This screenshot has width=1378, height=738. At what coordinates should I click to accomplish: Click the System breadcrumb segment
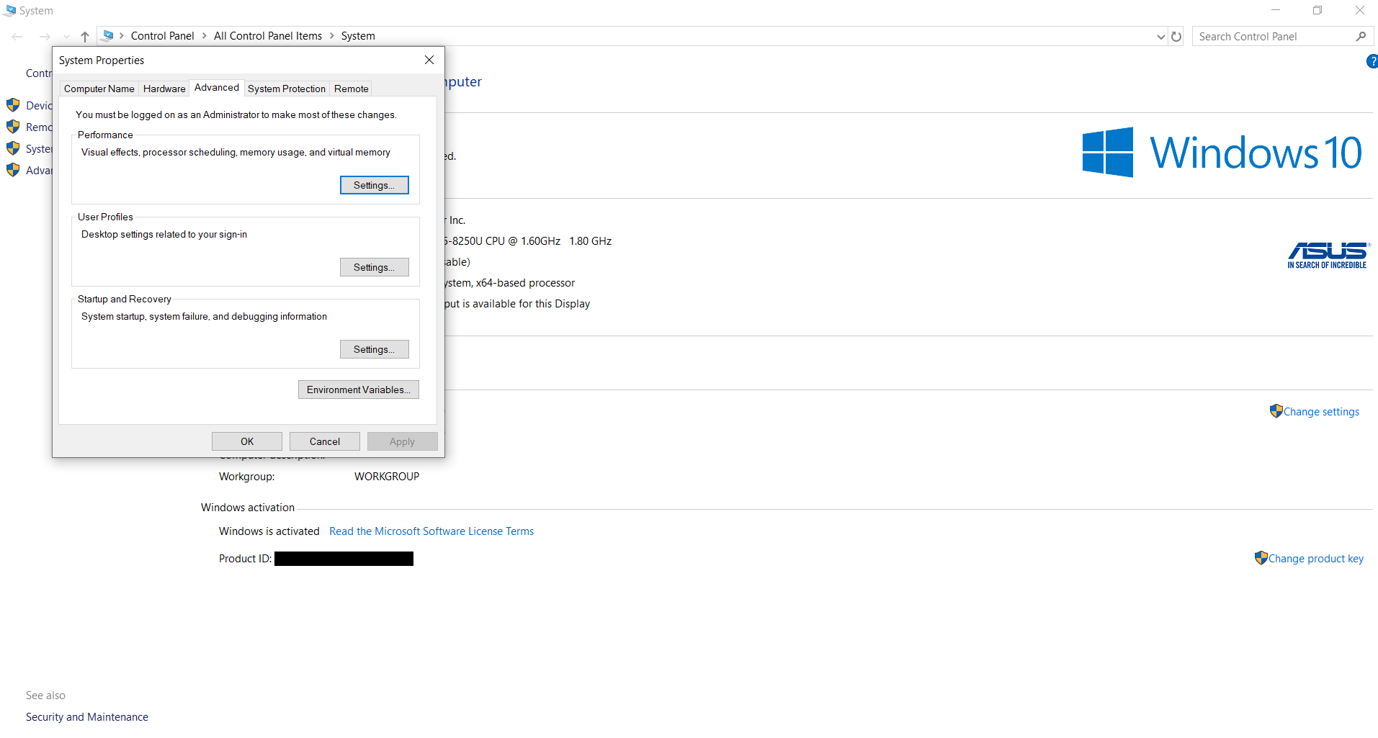[358, 36]
